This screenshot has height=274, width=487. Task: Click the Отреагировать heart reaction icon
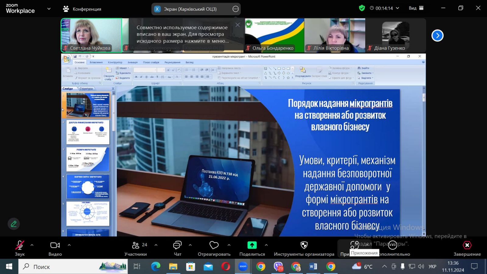(214, 245)
